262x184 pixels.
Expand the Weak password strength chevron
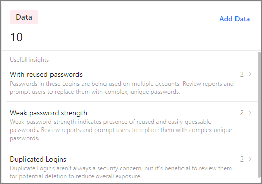250,113
